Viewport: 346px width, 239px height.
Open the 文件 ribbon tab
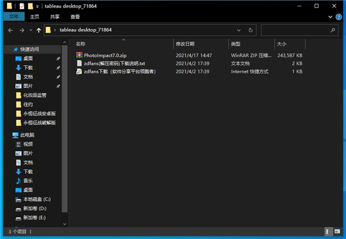tap(14, 17)
